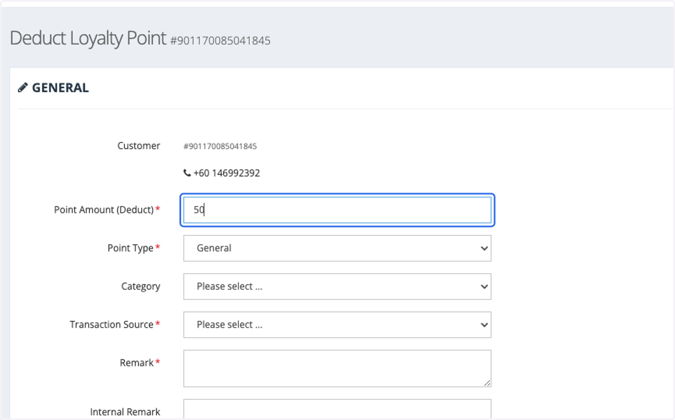Click the Point Amount (Deduct) input field
Viewport: 675px width, 420px height.
point(337,210)
